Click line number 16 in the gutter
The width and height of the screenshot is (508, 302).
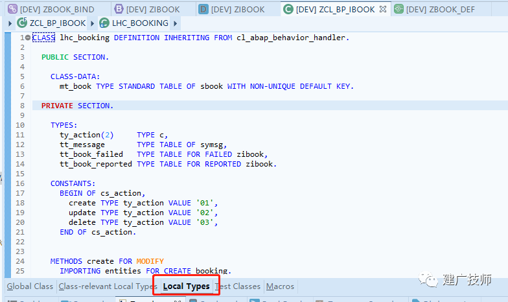click(20, 183)
